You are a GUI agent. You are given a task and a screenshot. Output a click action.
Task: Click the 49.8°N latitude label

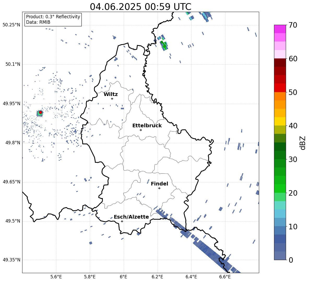[13, 143]
